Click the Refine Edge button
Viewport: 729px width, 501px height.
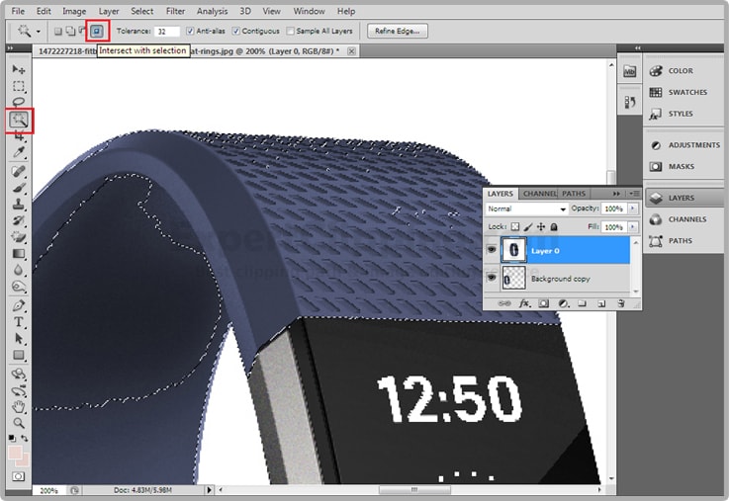point(397,31)
